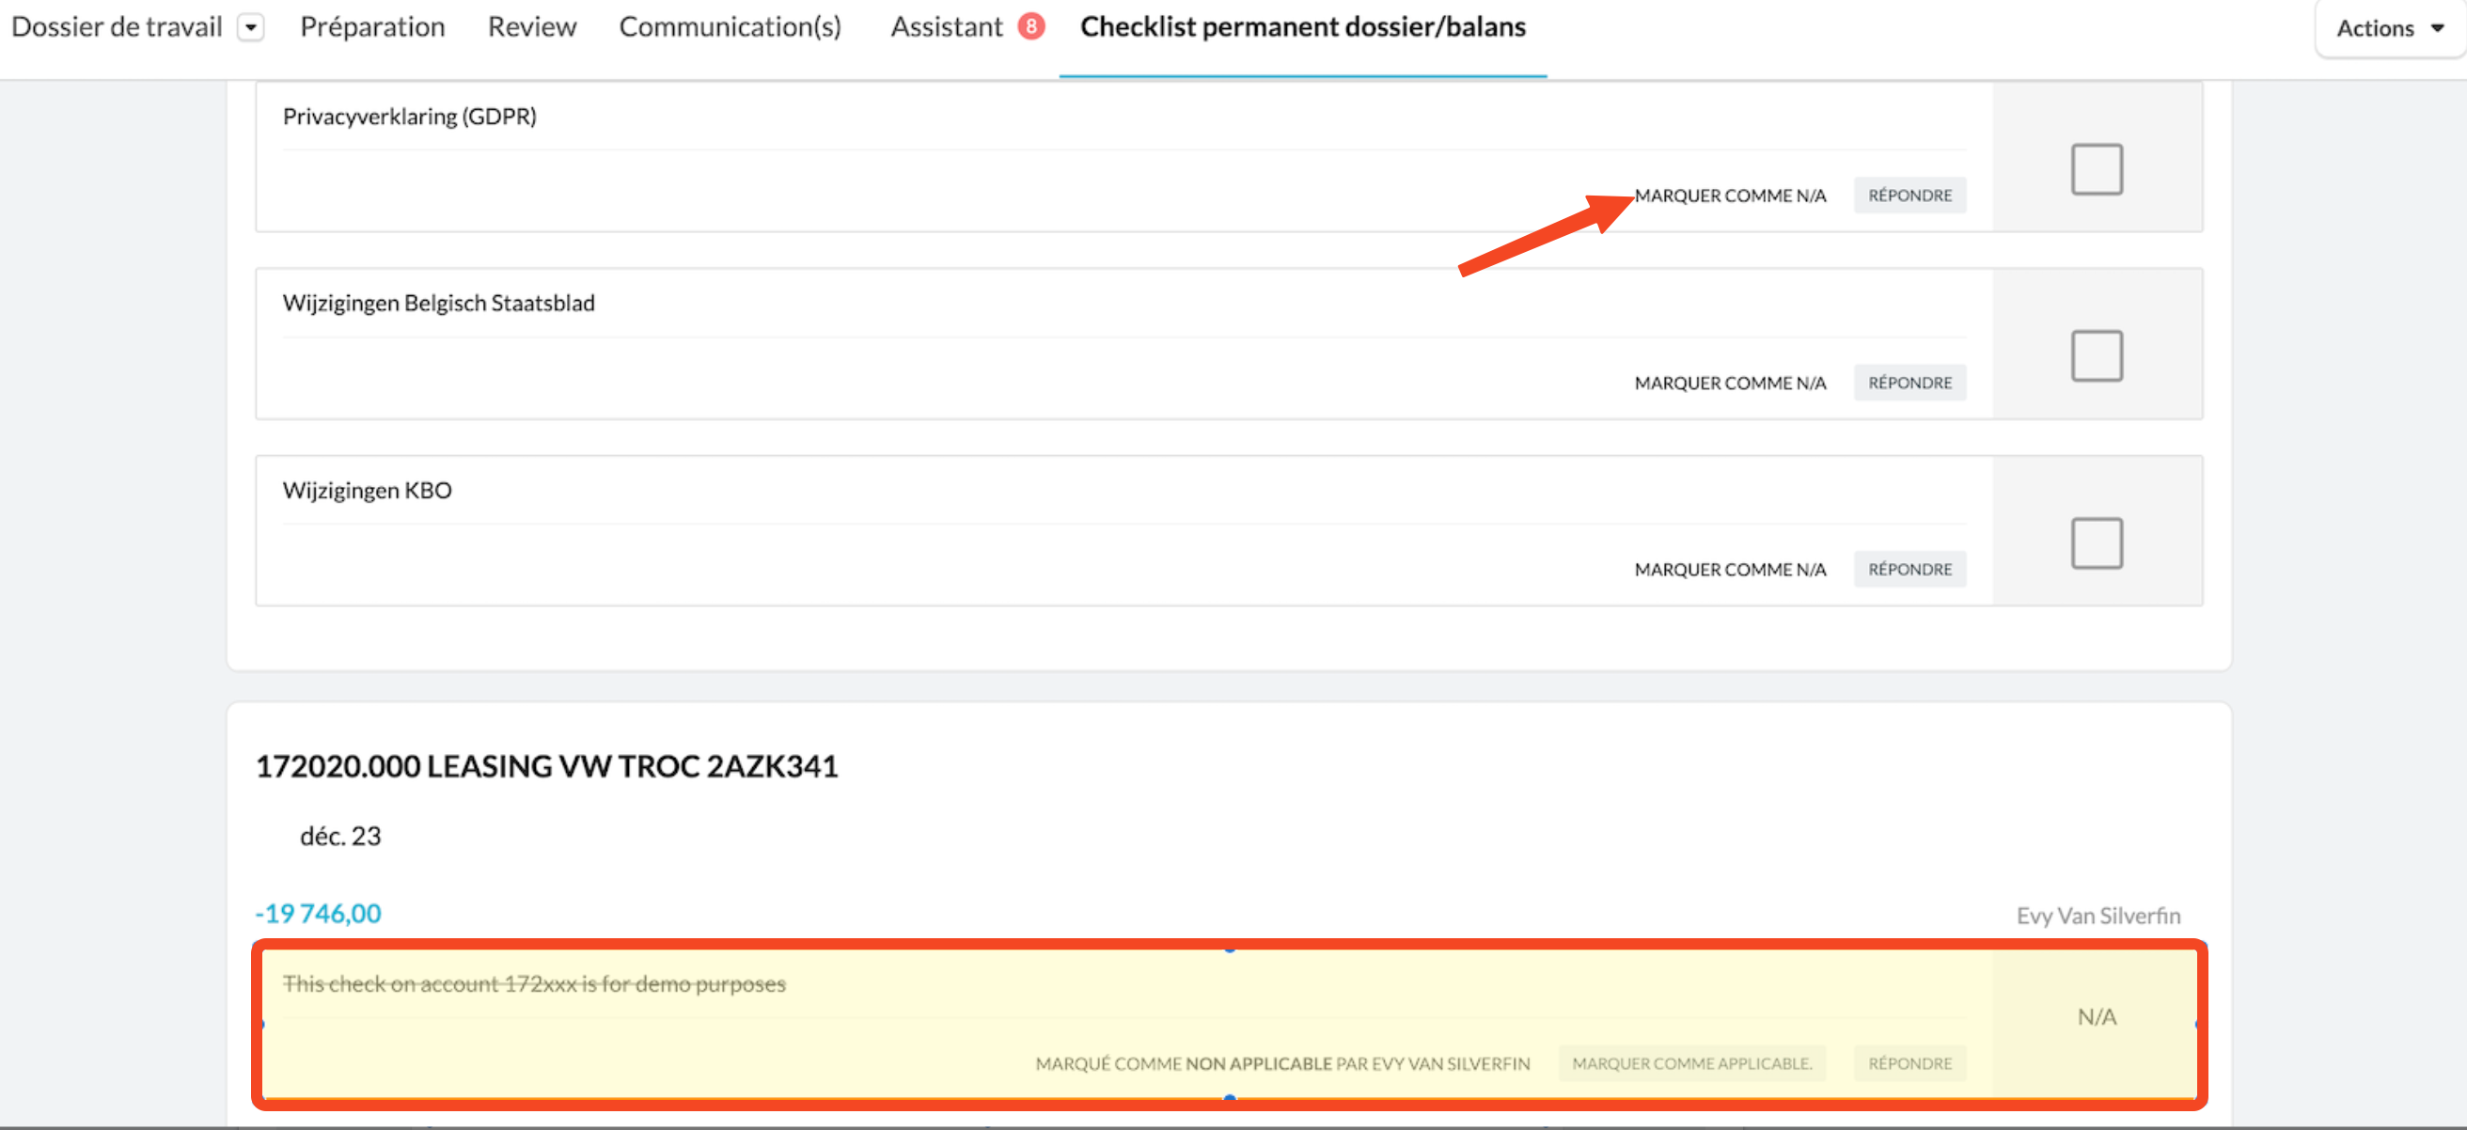Click the Wijzigingen Belgisch Staatsblad item title
Viewport: 2467px width, 1130px height.
(439, 303)
